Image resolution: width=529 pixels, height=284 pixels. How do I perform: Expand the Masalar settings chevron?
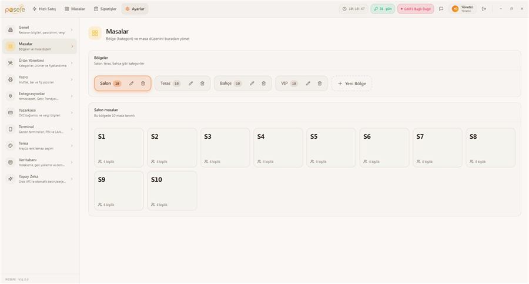pyautogui.click(x=72, y=46)
